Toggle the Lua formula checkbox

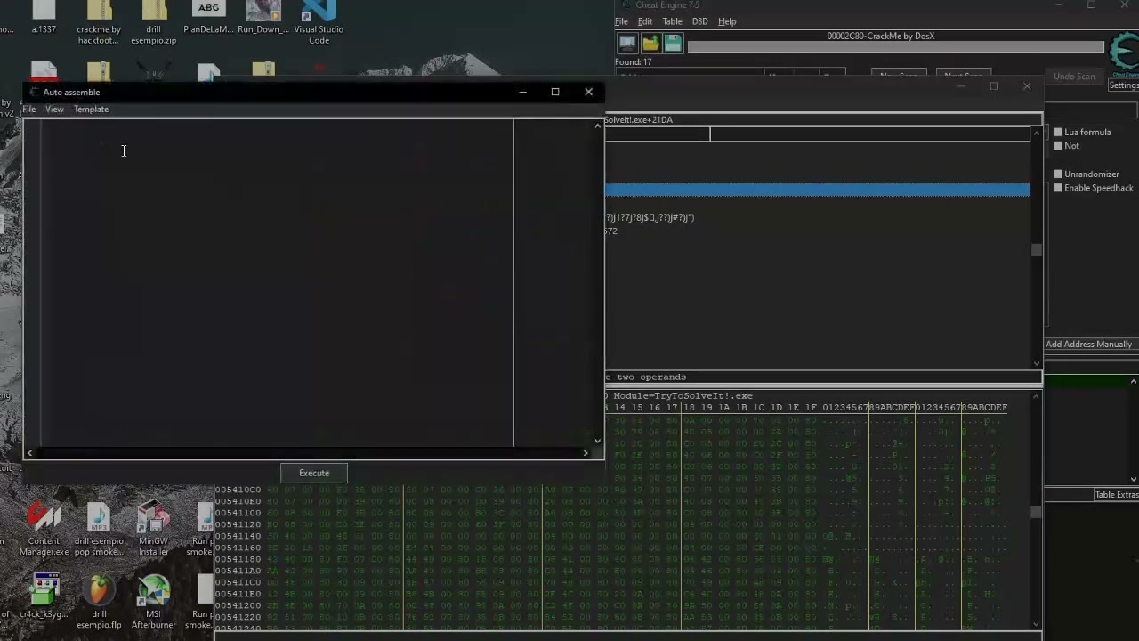click(x=1058, y=132)
